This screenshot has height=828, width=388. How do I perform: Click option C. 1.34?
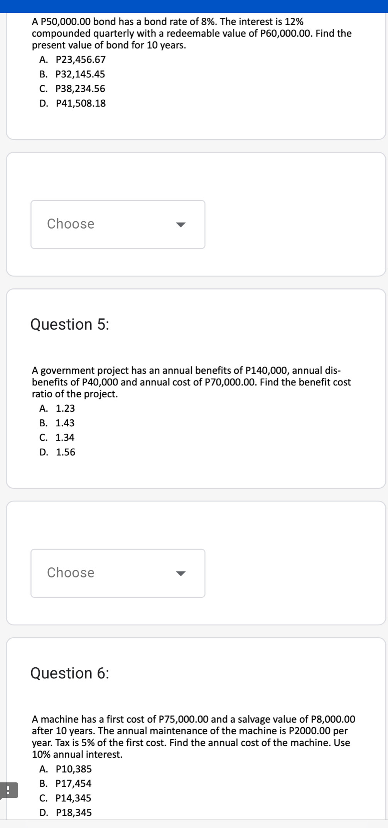click(57, 438)
